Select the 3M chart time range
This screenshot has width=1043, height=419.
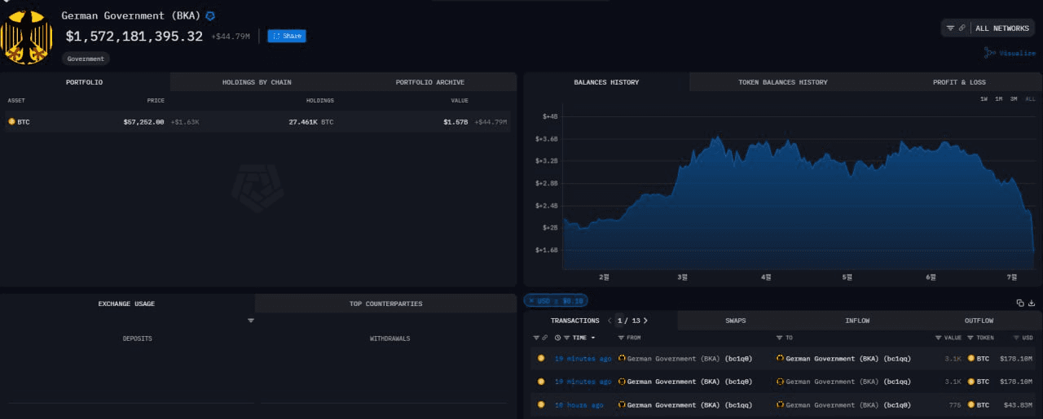tap(1013, 99)
